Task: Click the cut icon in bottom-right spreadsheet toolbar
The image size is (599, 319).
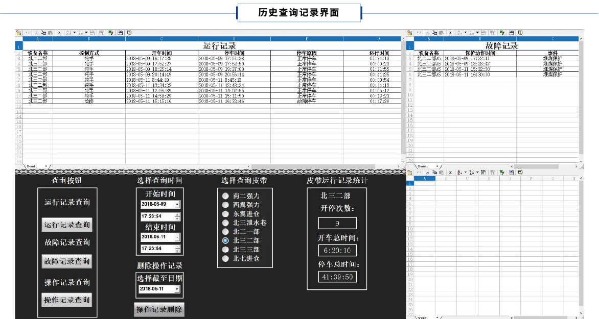Action: (427, 173)
